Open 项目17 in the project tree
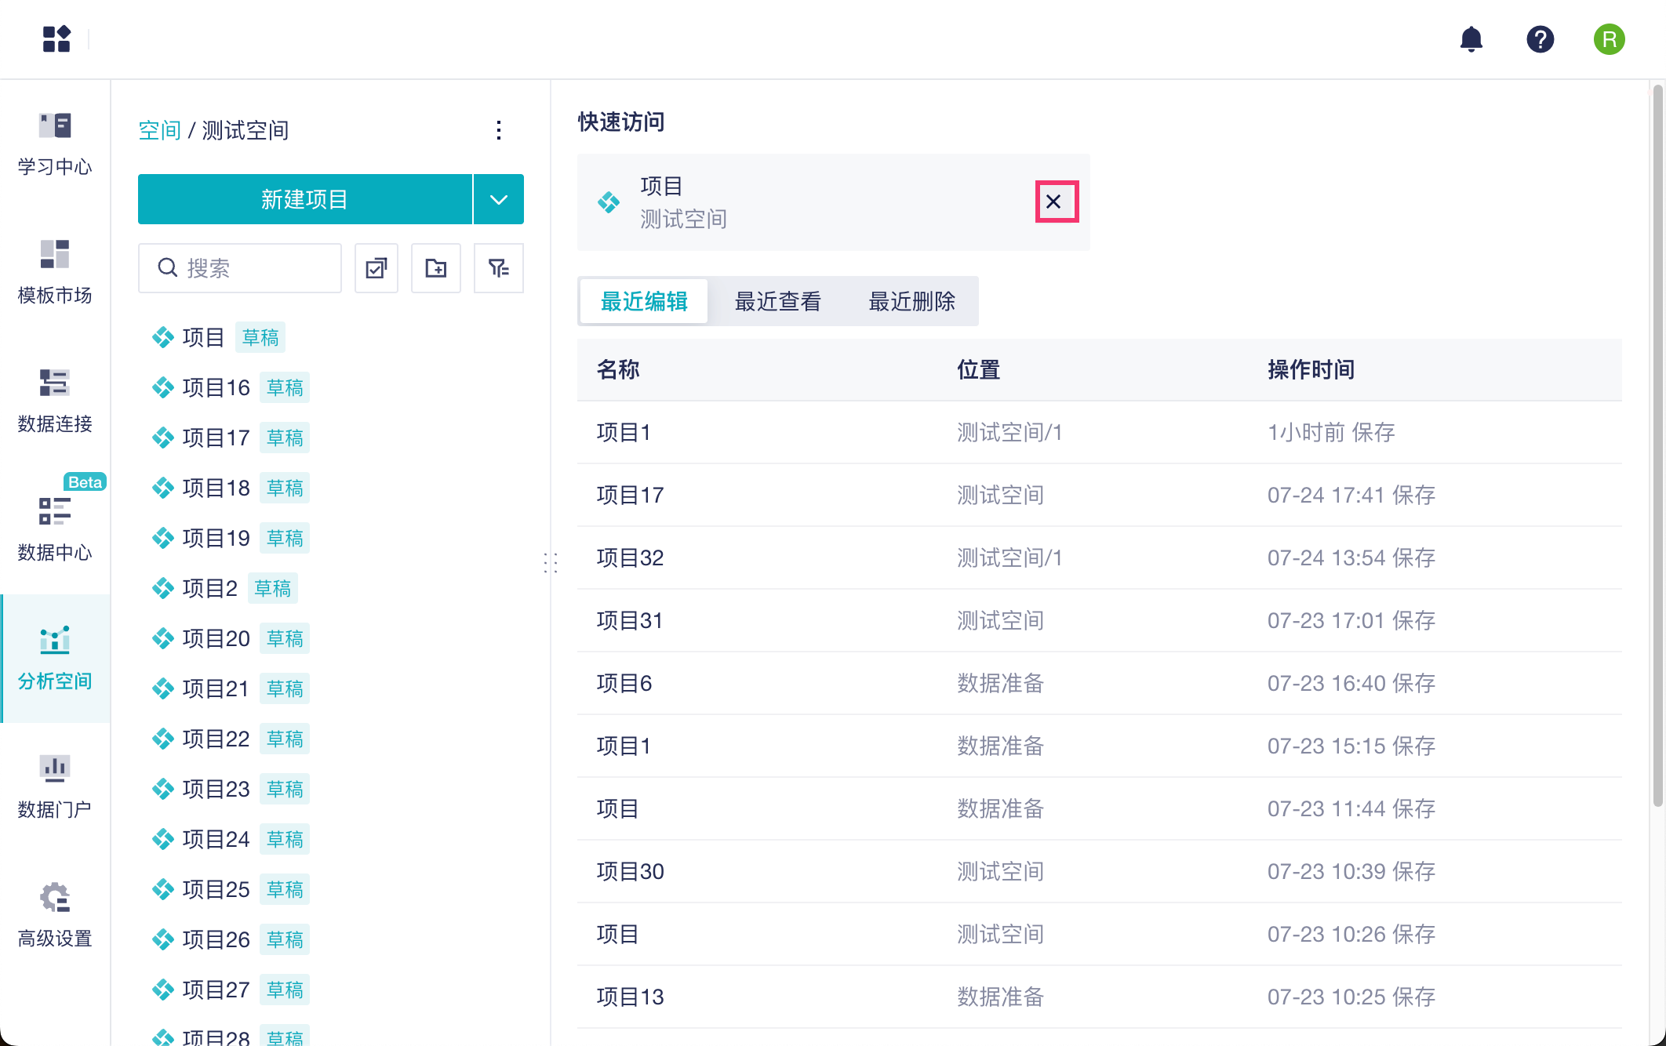Screen dimensions: 1666x1046 tap(216, 438)
